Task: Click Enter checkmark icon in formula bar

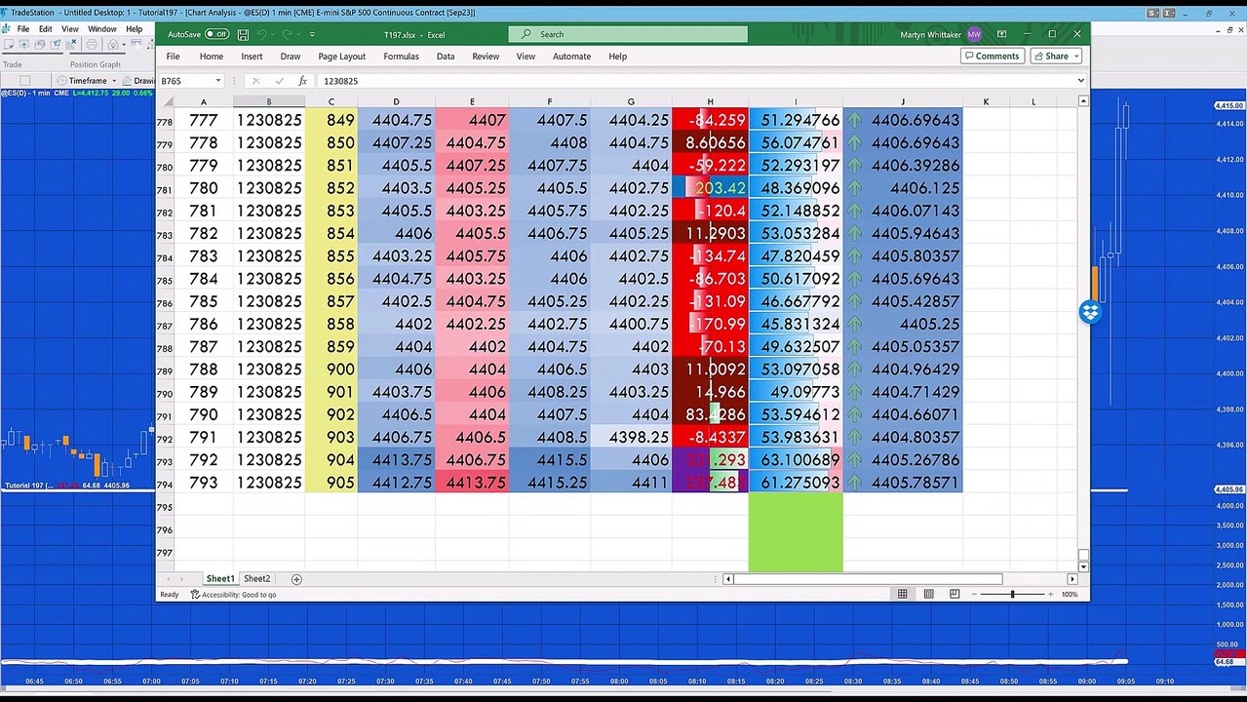Action: [x=280, y=81]
